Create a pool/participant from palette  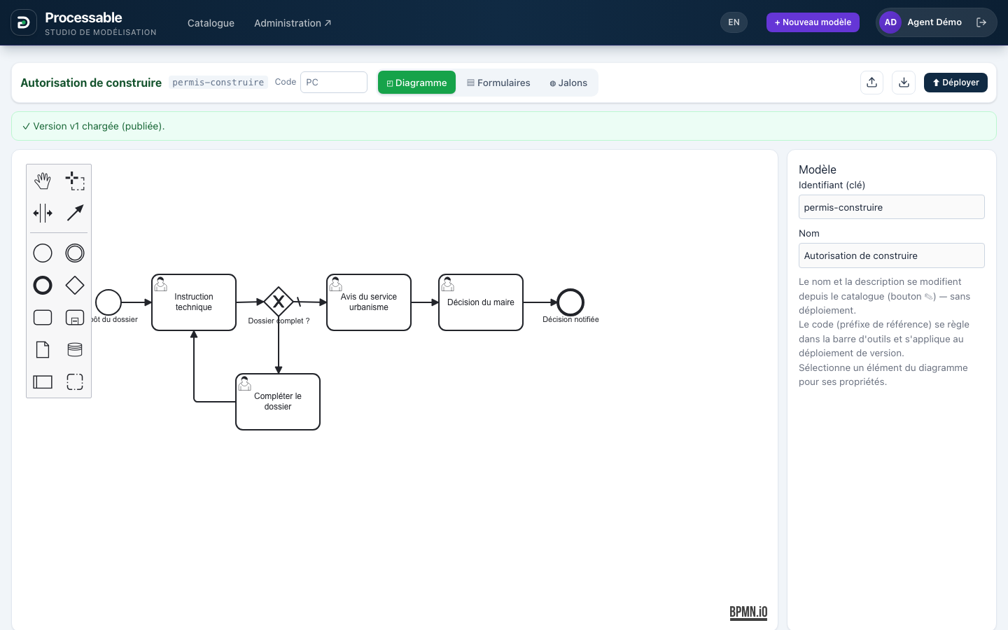click(43, 381)
